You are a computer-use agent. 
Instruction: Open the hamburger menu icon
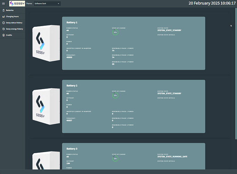point(3,3)
